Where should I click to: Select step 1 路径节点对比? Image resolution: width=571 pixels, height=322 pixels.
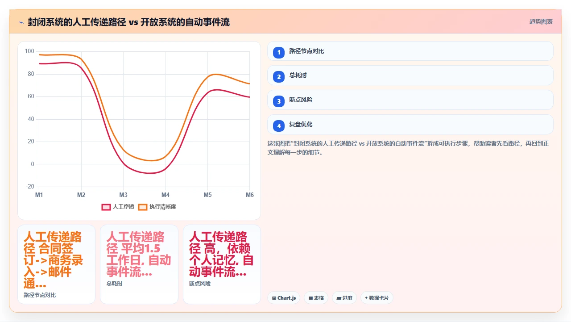410,51
